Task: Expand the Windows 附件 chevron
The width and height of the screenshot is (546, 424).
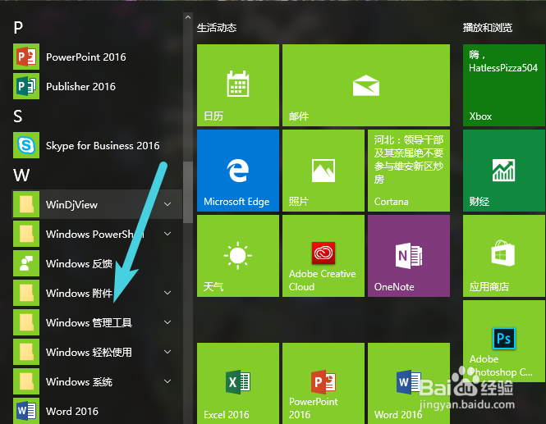Action: tap(167, 293)
